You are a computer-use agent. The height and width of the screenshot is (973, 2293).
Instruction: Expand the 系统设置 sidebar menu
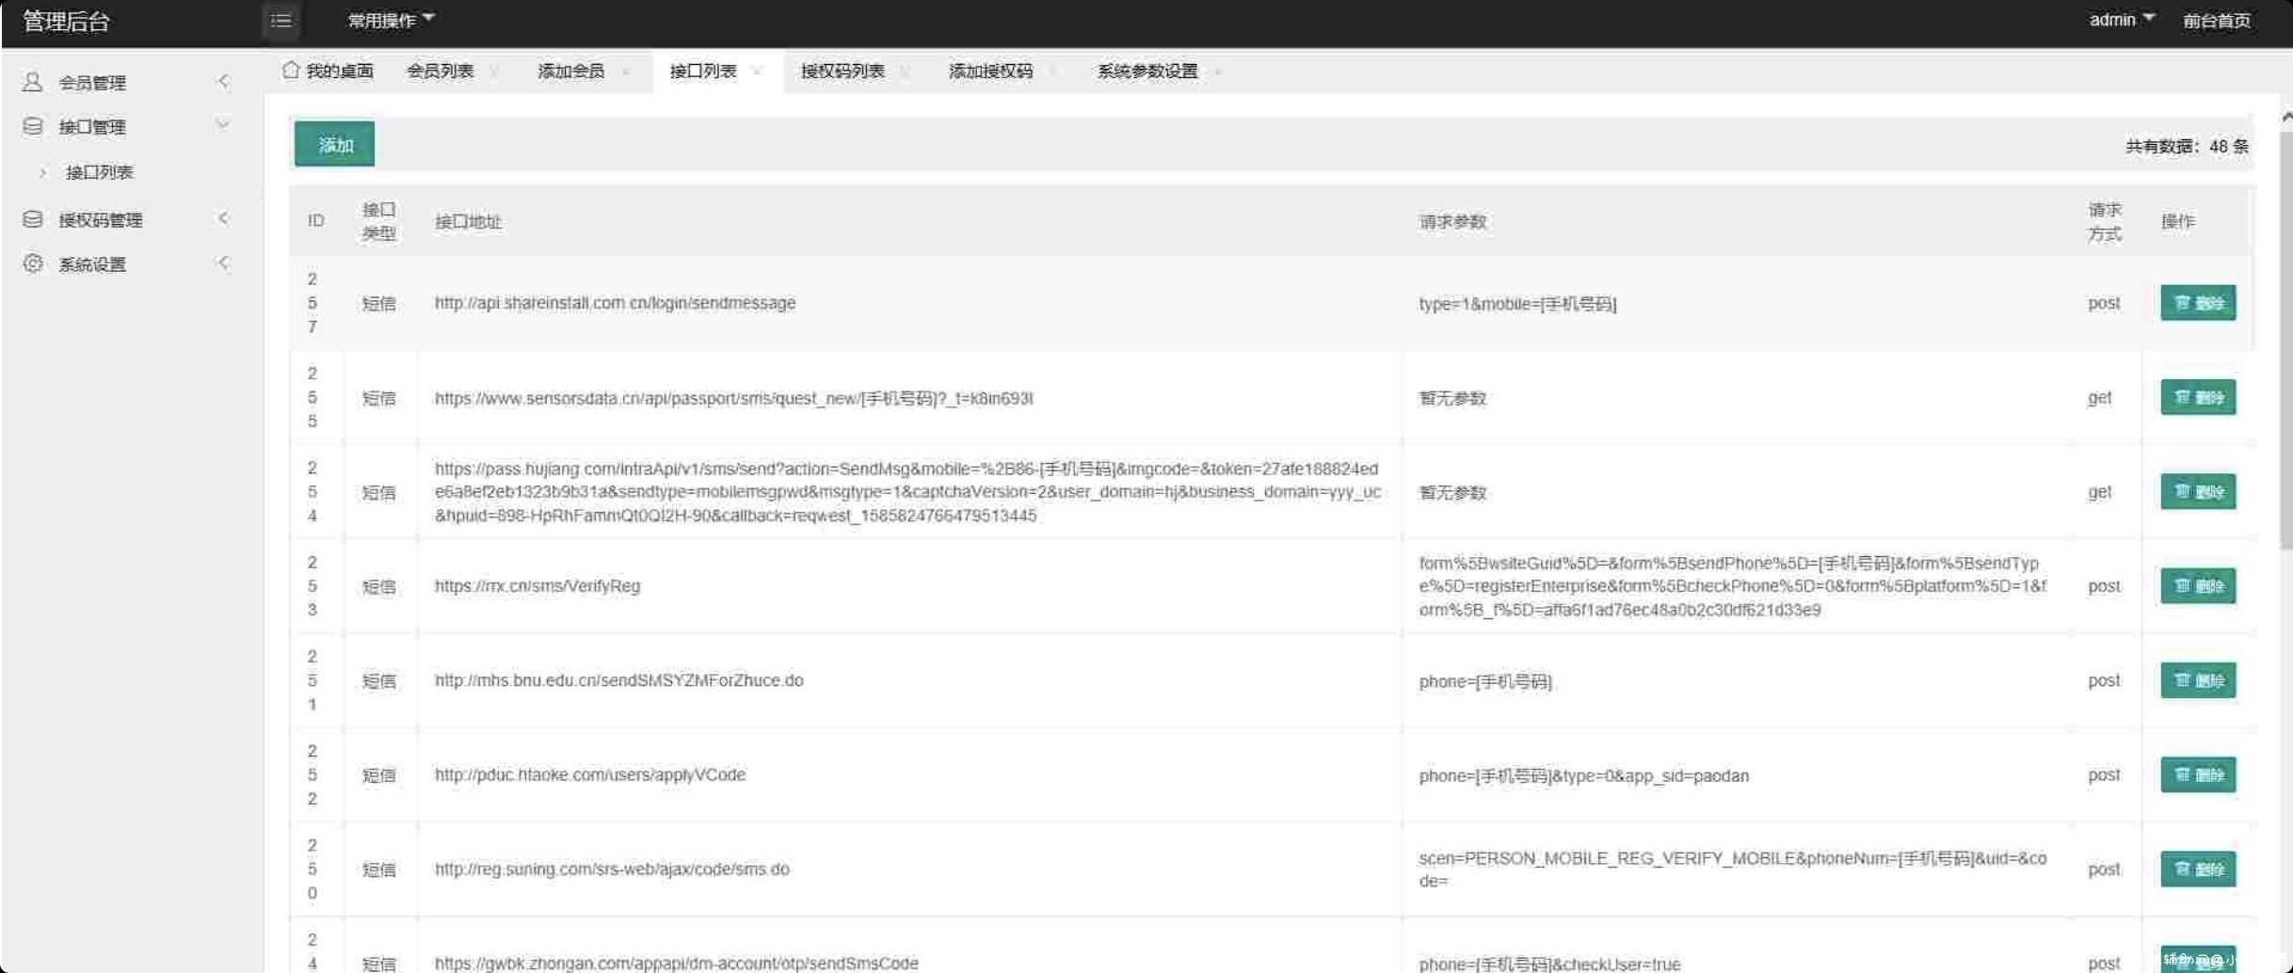pos(223,263)
